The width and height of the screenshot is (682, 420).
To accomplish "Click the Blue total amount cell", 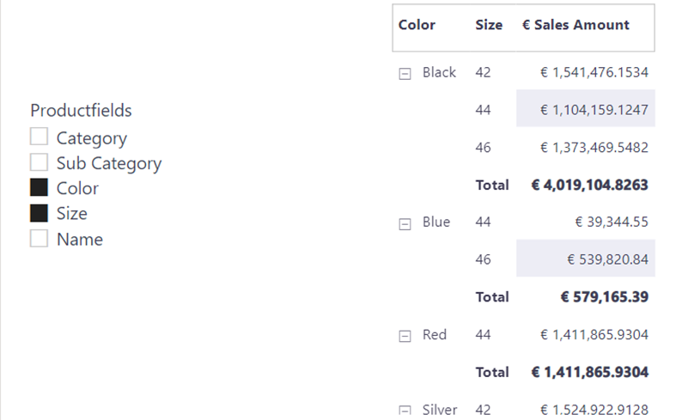I will [x=604, y=297].
